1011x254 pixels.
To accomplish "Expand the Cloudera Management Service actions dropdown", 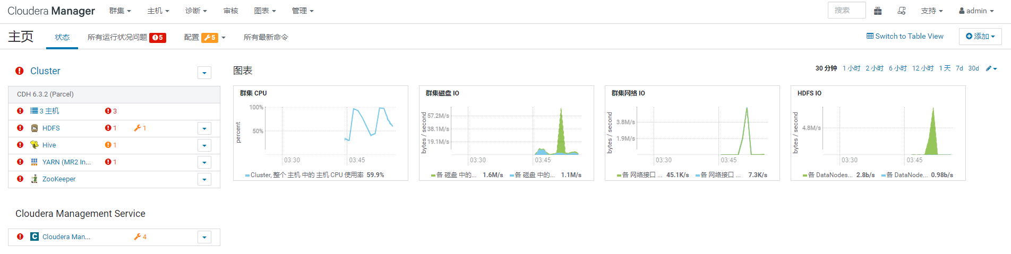I will pyautogui.click(x=204, y=237).
